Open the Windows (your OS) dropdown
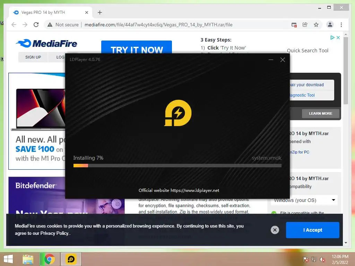The width and height of the screenshot is (355, 266). click(x=304, y=200)
